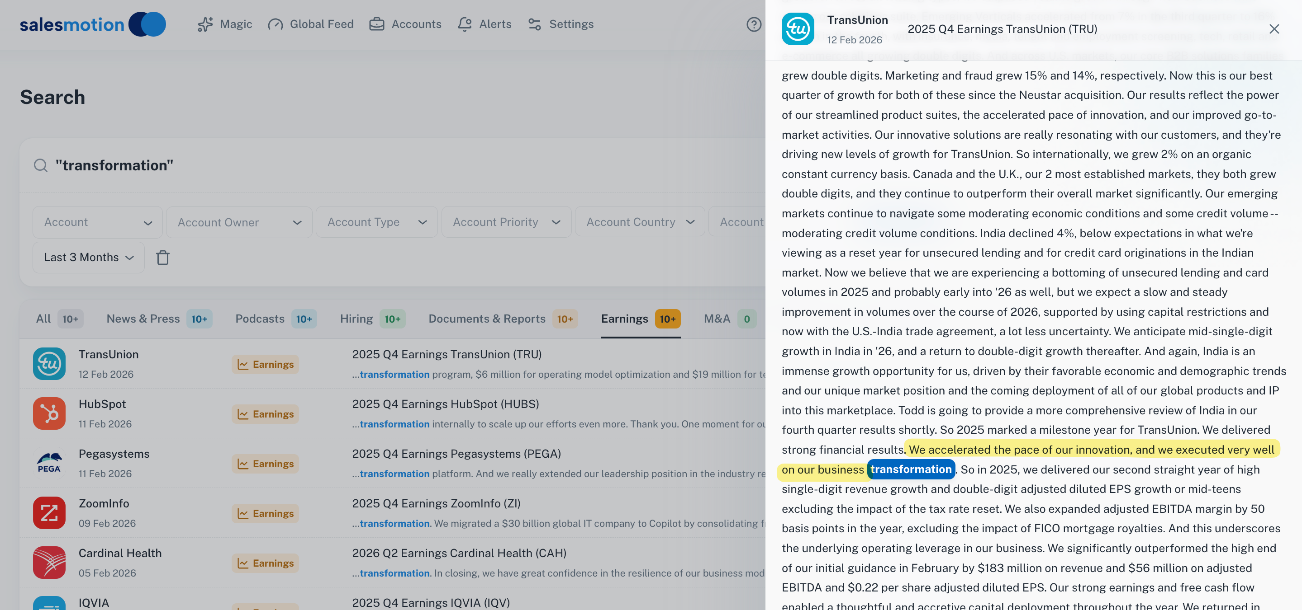1302x610 pixels.
Task: Click Cardinal Health logo icon
Action: click(49, 563)
